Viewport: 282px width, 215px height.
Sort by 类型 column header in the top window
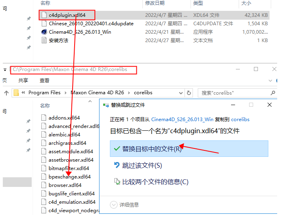pos(198,3)
